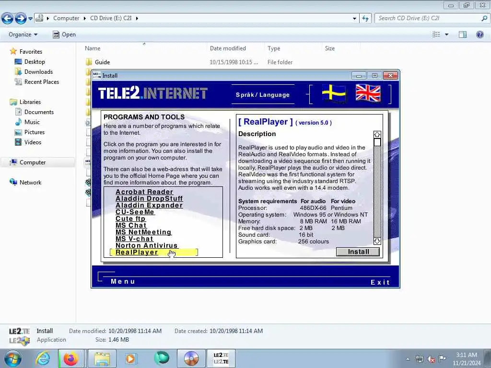491x368 pixels.
Task: Select Cute ftp program
Action: [130, 218]
